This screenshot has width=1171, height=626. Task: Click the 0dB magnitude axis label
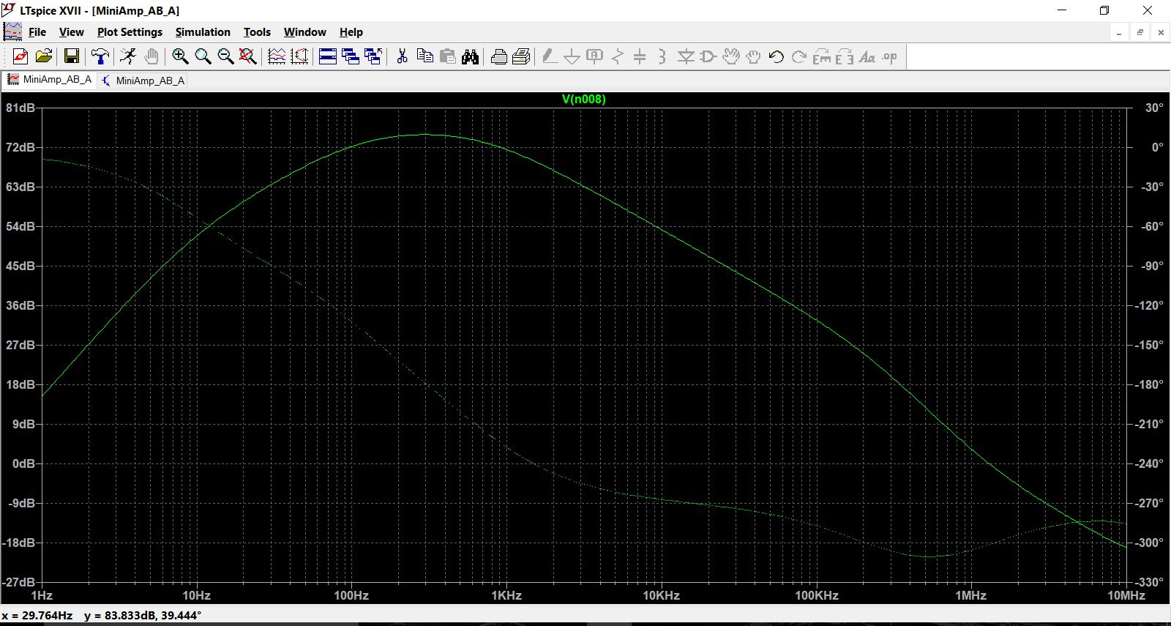pos(23,463)
